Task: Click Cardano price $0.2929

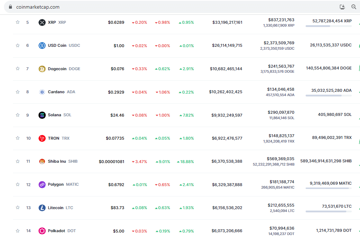Action: 116,92
